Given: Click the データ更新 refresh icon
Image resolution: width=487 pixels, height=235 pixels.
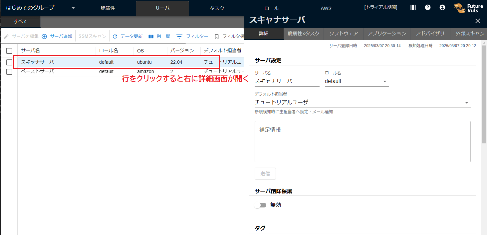Looking at the screenshot, I should pyautogui.click(x=115, y=37).
